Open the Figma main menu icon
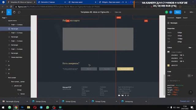196x110 pixels. (x=3, y=12)
